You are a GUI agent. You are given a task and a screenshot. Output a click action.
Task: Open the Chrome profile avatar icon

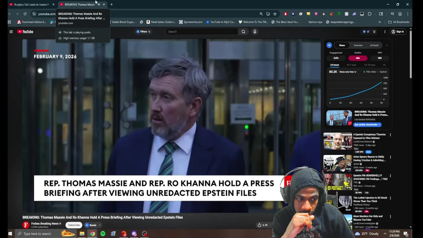[x=400, y=14]
